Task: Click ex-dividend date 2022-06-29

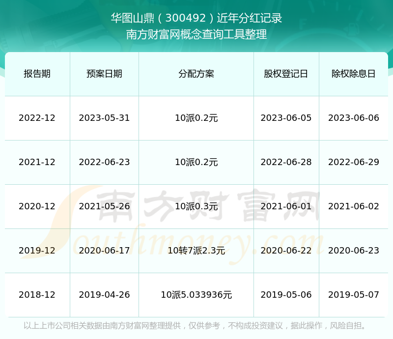Action: pos(353,162)
